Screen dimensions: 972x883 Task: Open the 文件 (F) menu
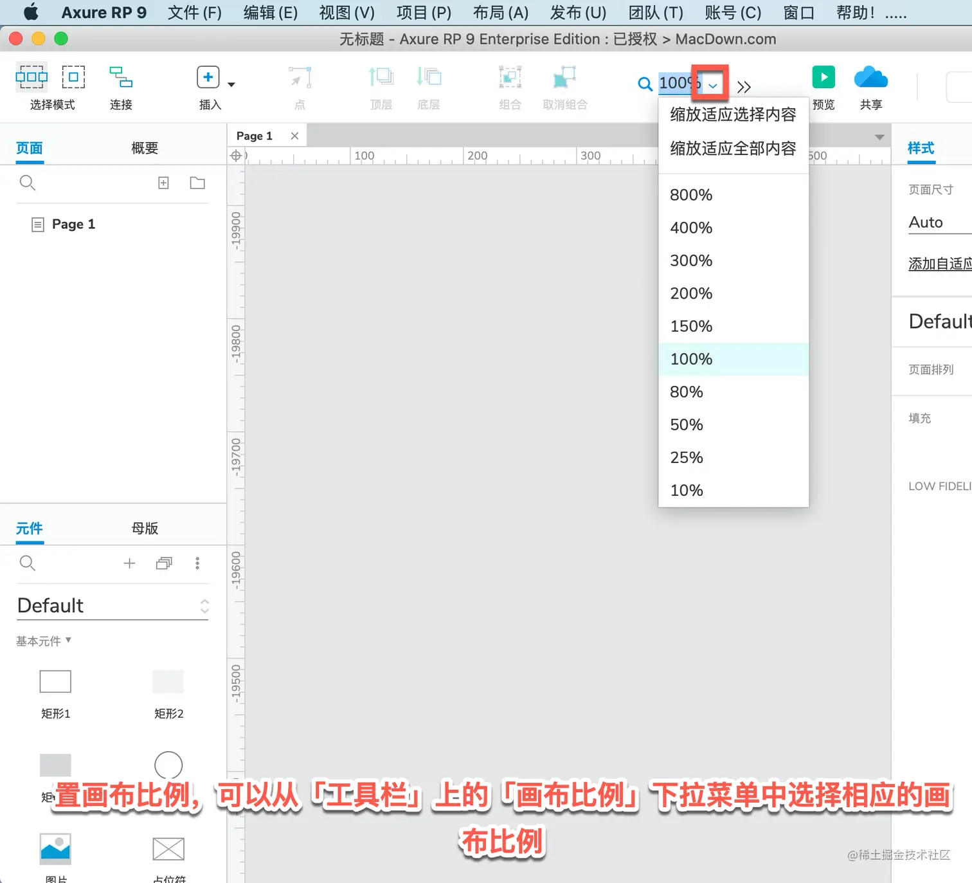[x=195, y=12]
